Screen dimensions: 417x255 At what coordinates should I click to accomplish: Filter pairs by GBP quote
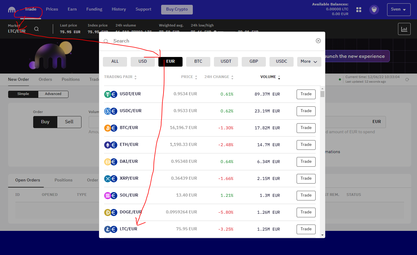254,61
